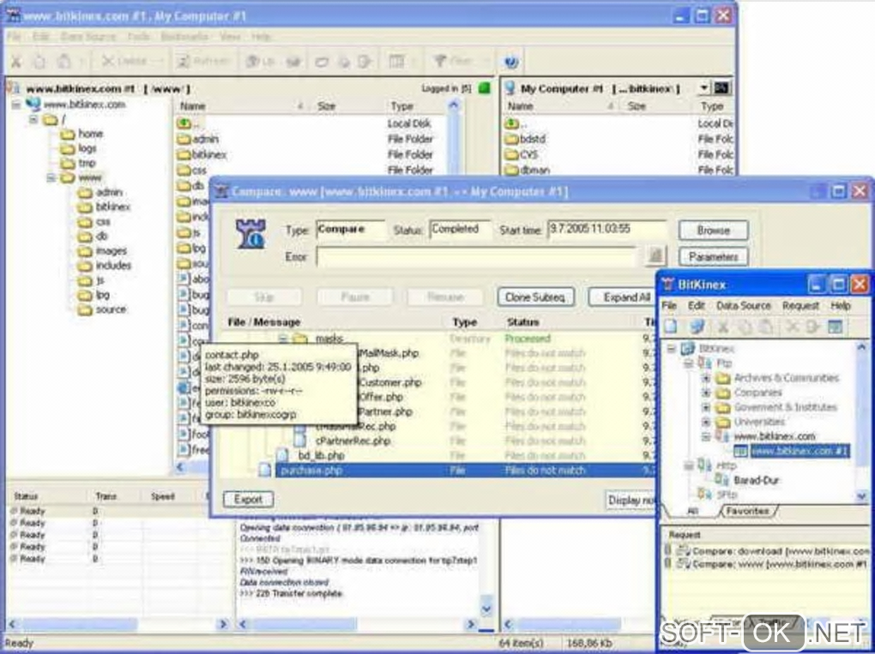This screenshot has height=654, width=875.
Task: Click the Clone Subreq button
Action: click(x=535, y=297)
